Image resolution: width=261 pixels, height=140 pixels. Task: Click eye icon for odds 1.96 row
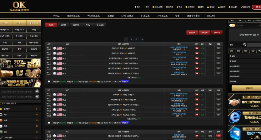(197, 48)
